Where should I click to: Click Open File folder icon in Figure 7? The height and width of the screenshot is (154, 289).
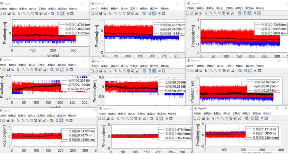point(5,120)
